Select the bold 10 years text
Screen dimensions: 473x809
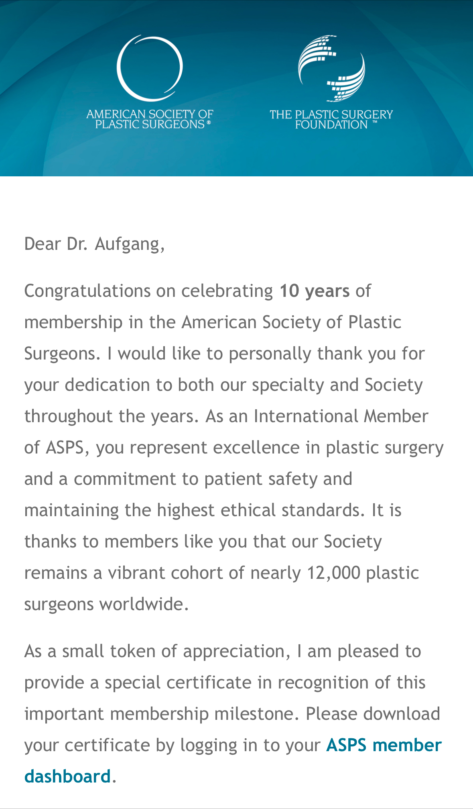315,291
